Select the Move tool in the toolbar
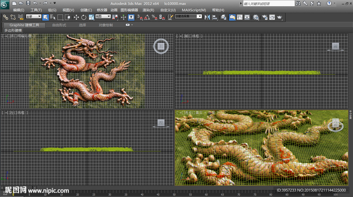The height and width of the screenshot is (197, 353). 76,17
